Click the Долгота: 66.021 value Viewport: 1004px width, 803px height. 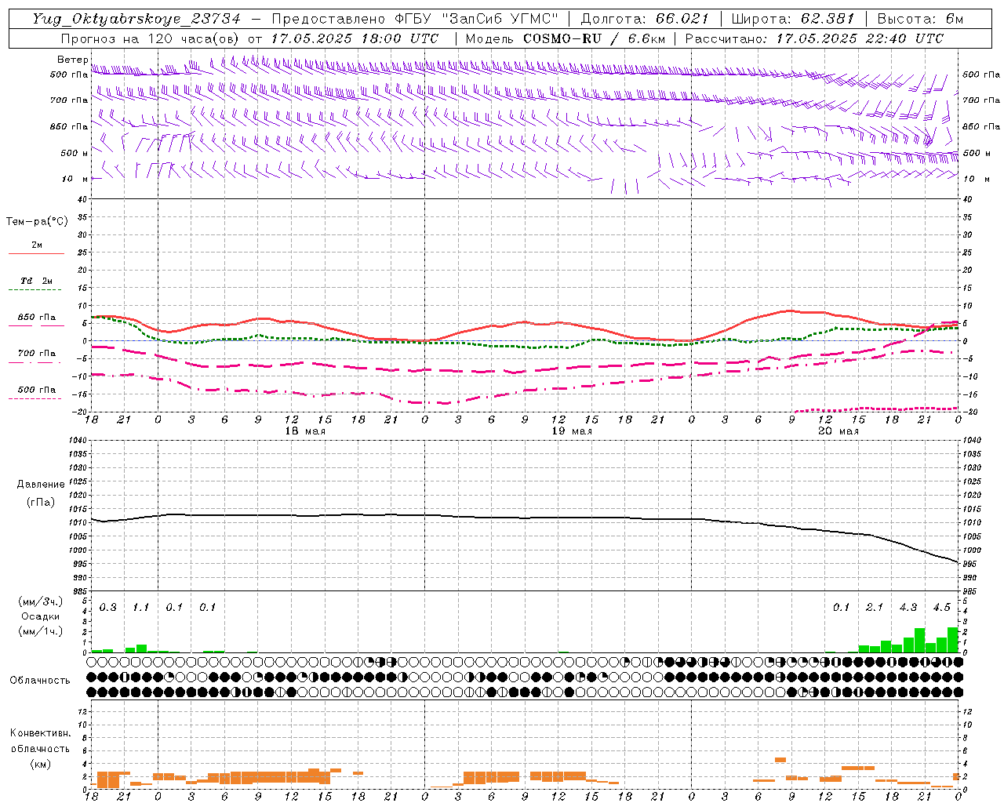click(x=645, y=19)
